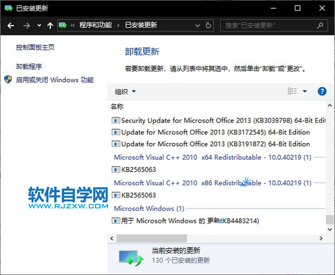The width and height of the screenshot is (335, 275).
Task: Collapse Visual C++ 2010 x86 Redistributable group
Action: [x=213, y=183]
